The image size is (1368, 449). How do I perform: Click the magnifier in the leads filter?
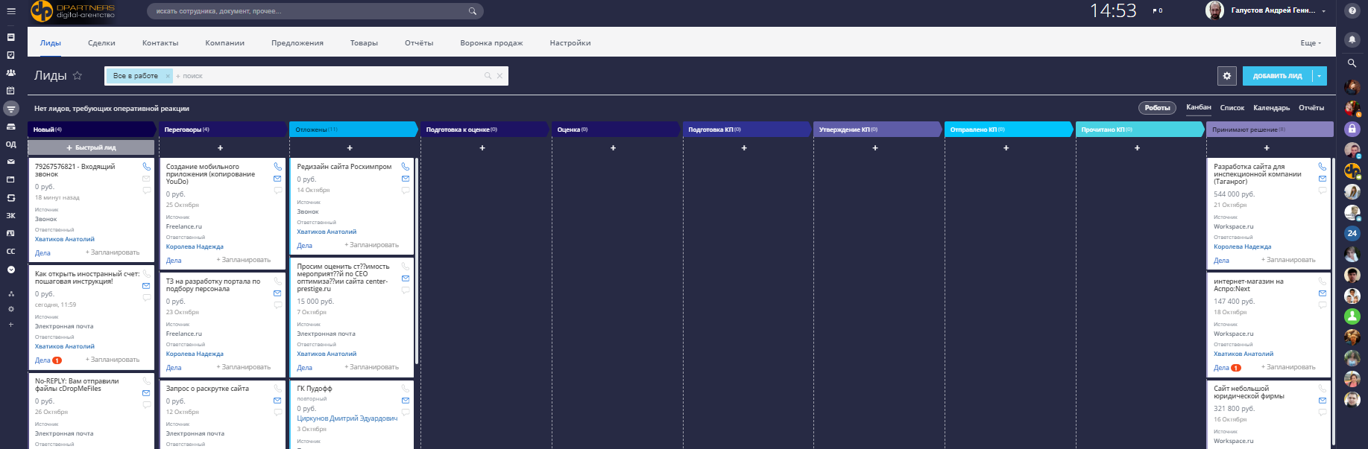click(488, 76)
